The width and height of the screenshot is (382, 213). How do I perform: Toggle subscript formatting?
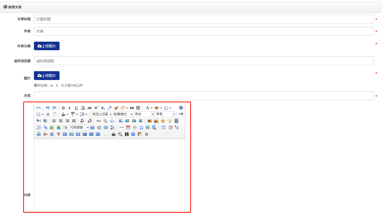[103, 108]
